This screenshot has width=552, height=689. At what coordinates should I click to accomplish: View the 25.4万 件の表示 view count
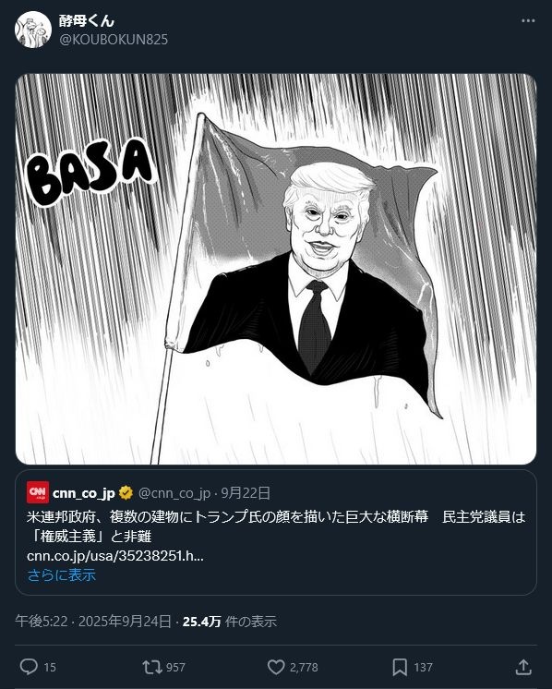(230, 622)
